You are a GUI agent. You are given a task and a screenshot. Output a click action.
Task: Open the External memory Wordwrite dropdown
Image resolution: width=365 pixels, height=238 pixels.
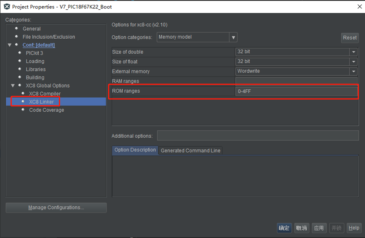tap(296, 72)
